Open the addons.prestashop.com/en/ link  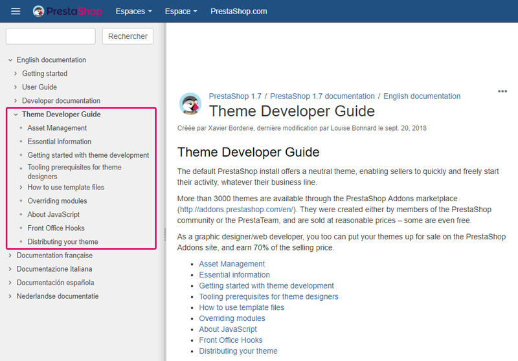point(236,210)
